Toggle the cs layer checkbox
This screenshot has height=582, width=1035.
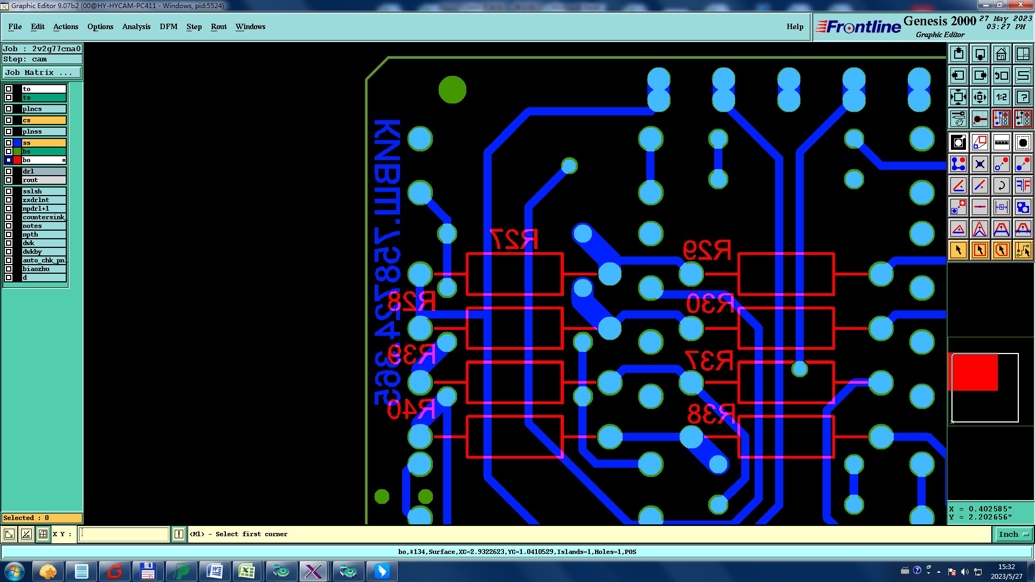[9, 120]
